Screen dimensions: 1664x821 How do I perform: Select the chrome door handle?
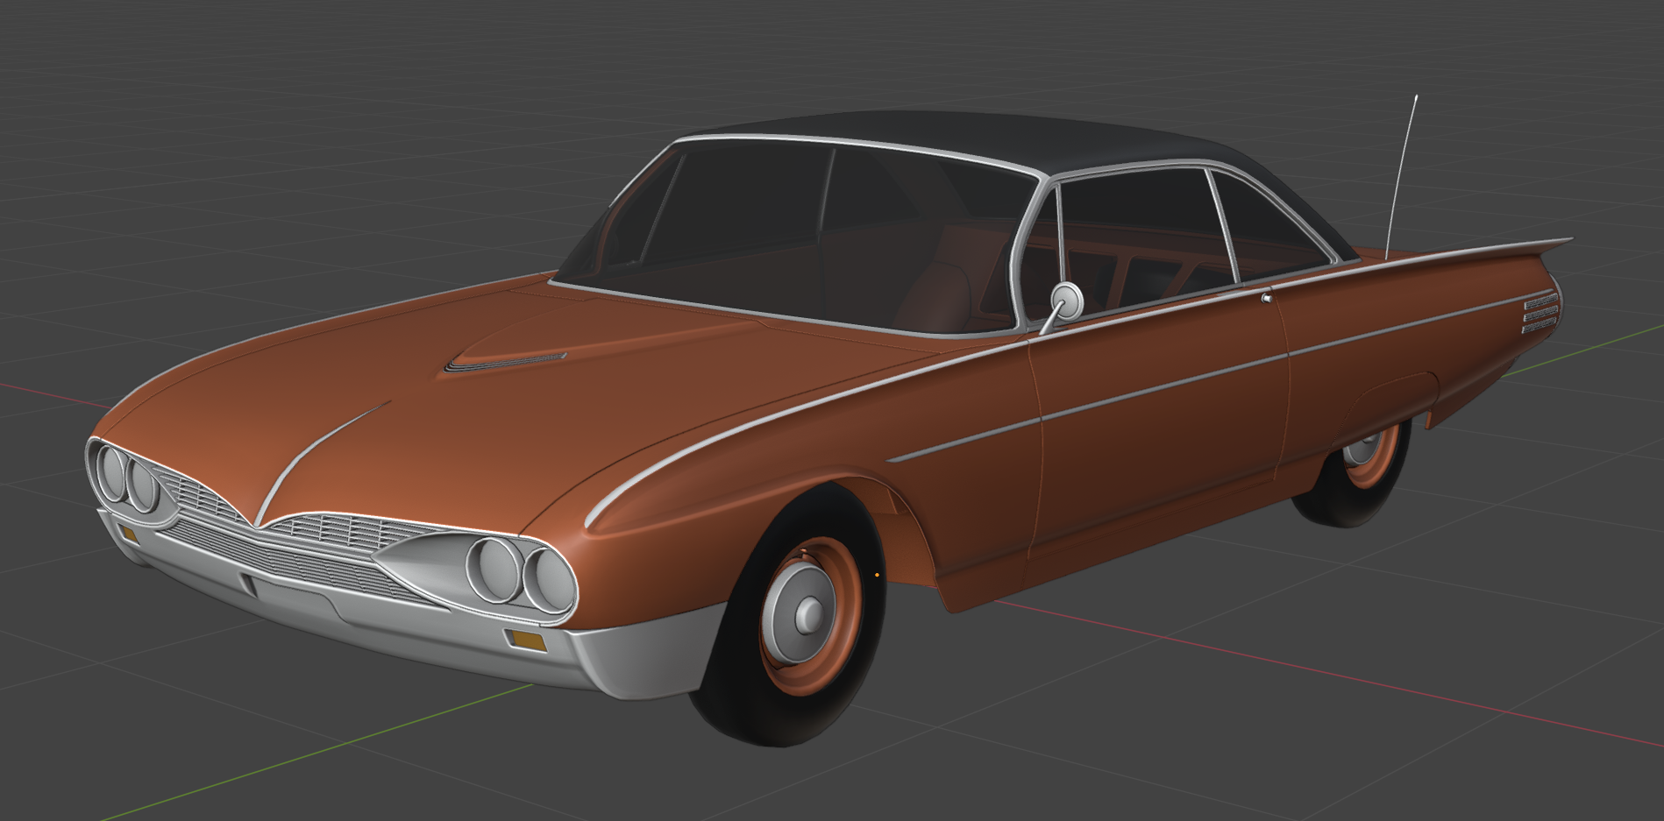[x=1267, y=298]
